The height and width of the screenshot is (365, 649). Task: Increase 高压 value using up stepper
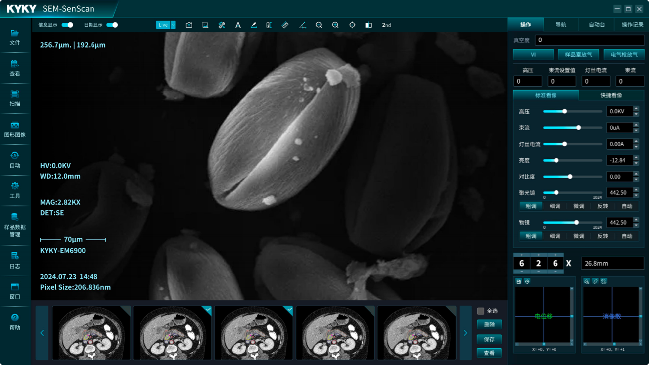point(636,109)
